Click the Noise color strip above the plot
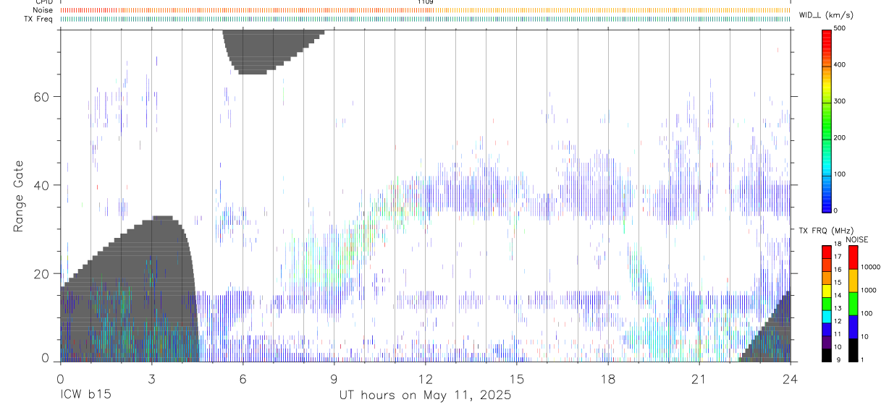 pyautogui.click(x=425, y=10)
